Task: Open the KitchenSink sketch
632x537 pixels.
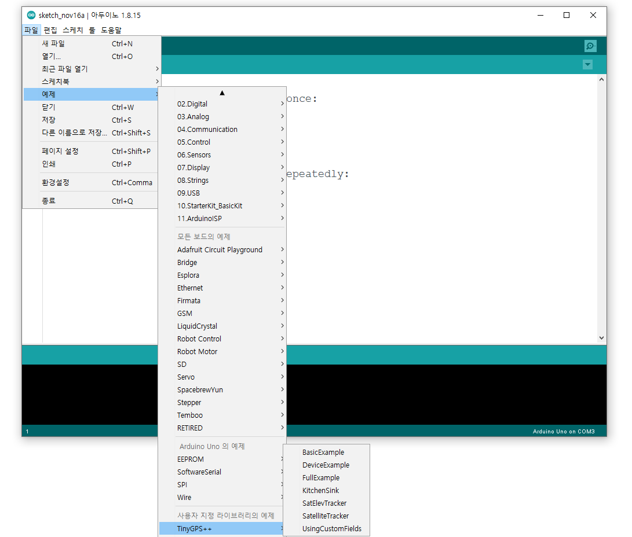Action: 327,491
